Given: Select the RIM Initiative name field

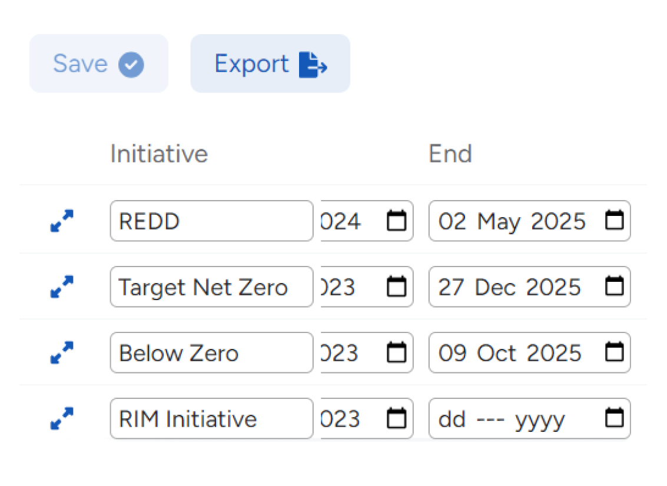Looking at the screenshot, I should (211, 419).
